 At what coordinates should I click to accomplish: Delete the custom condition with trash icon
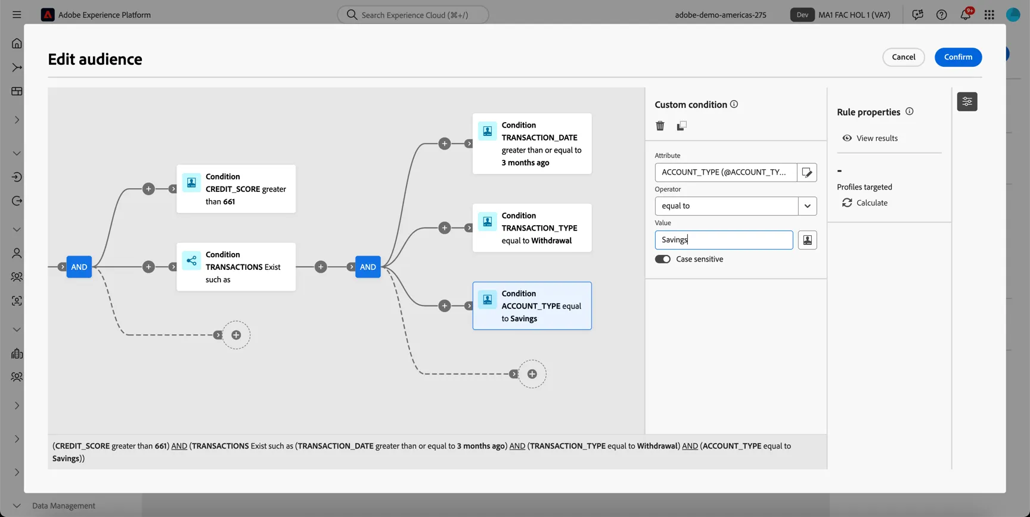(660, 126)
